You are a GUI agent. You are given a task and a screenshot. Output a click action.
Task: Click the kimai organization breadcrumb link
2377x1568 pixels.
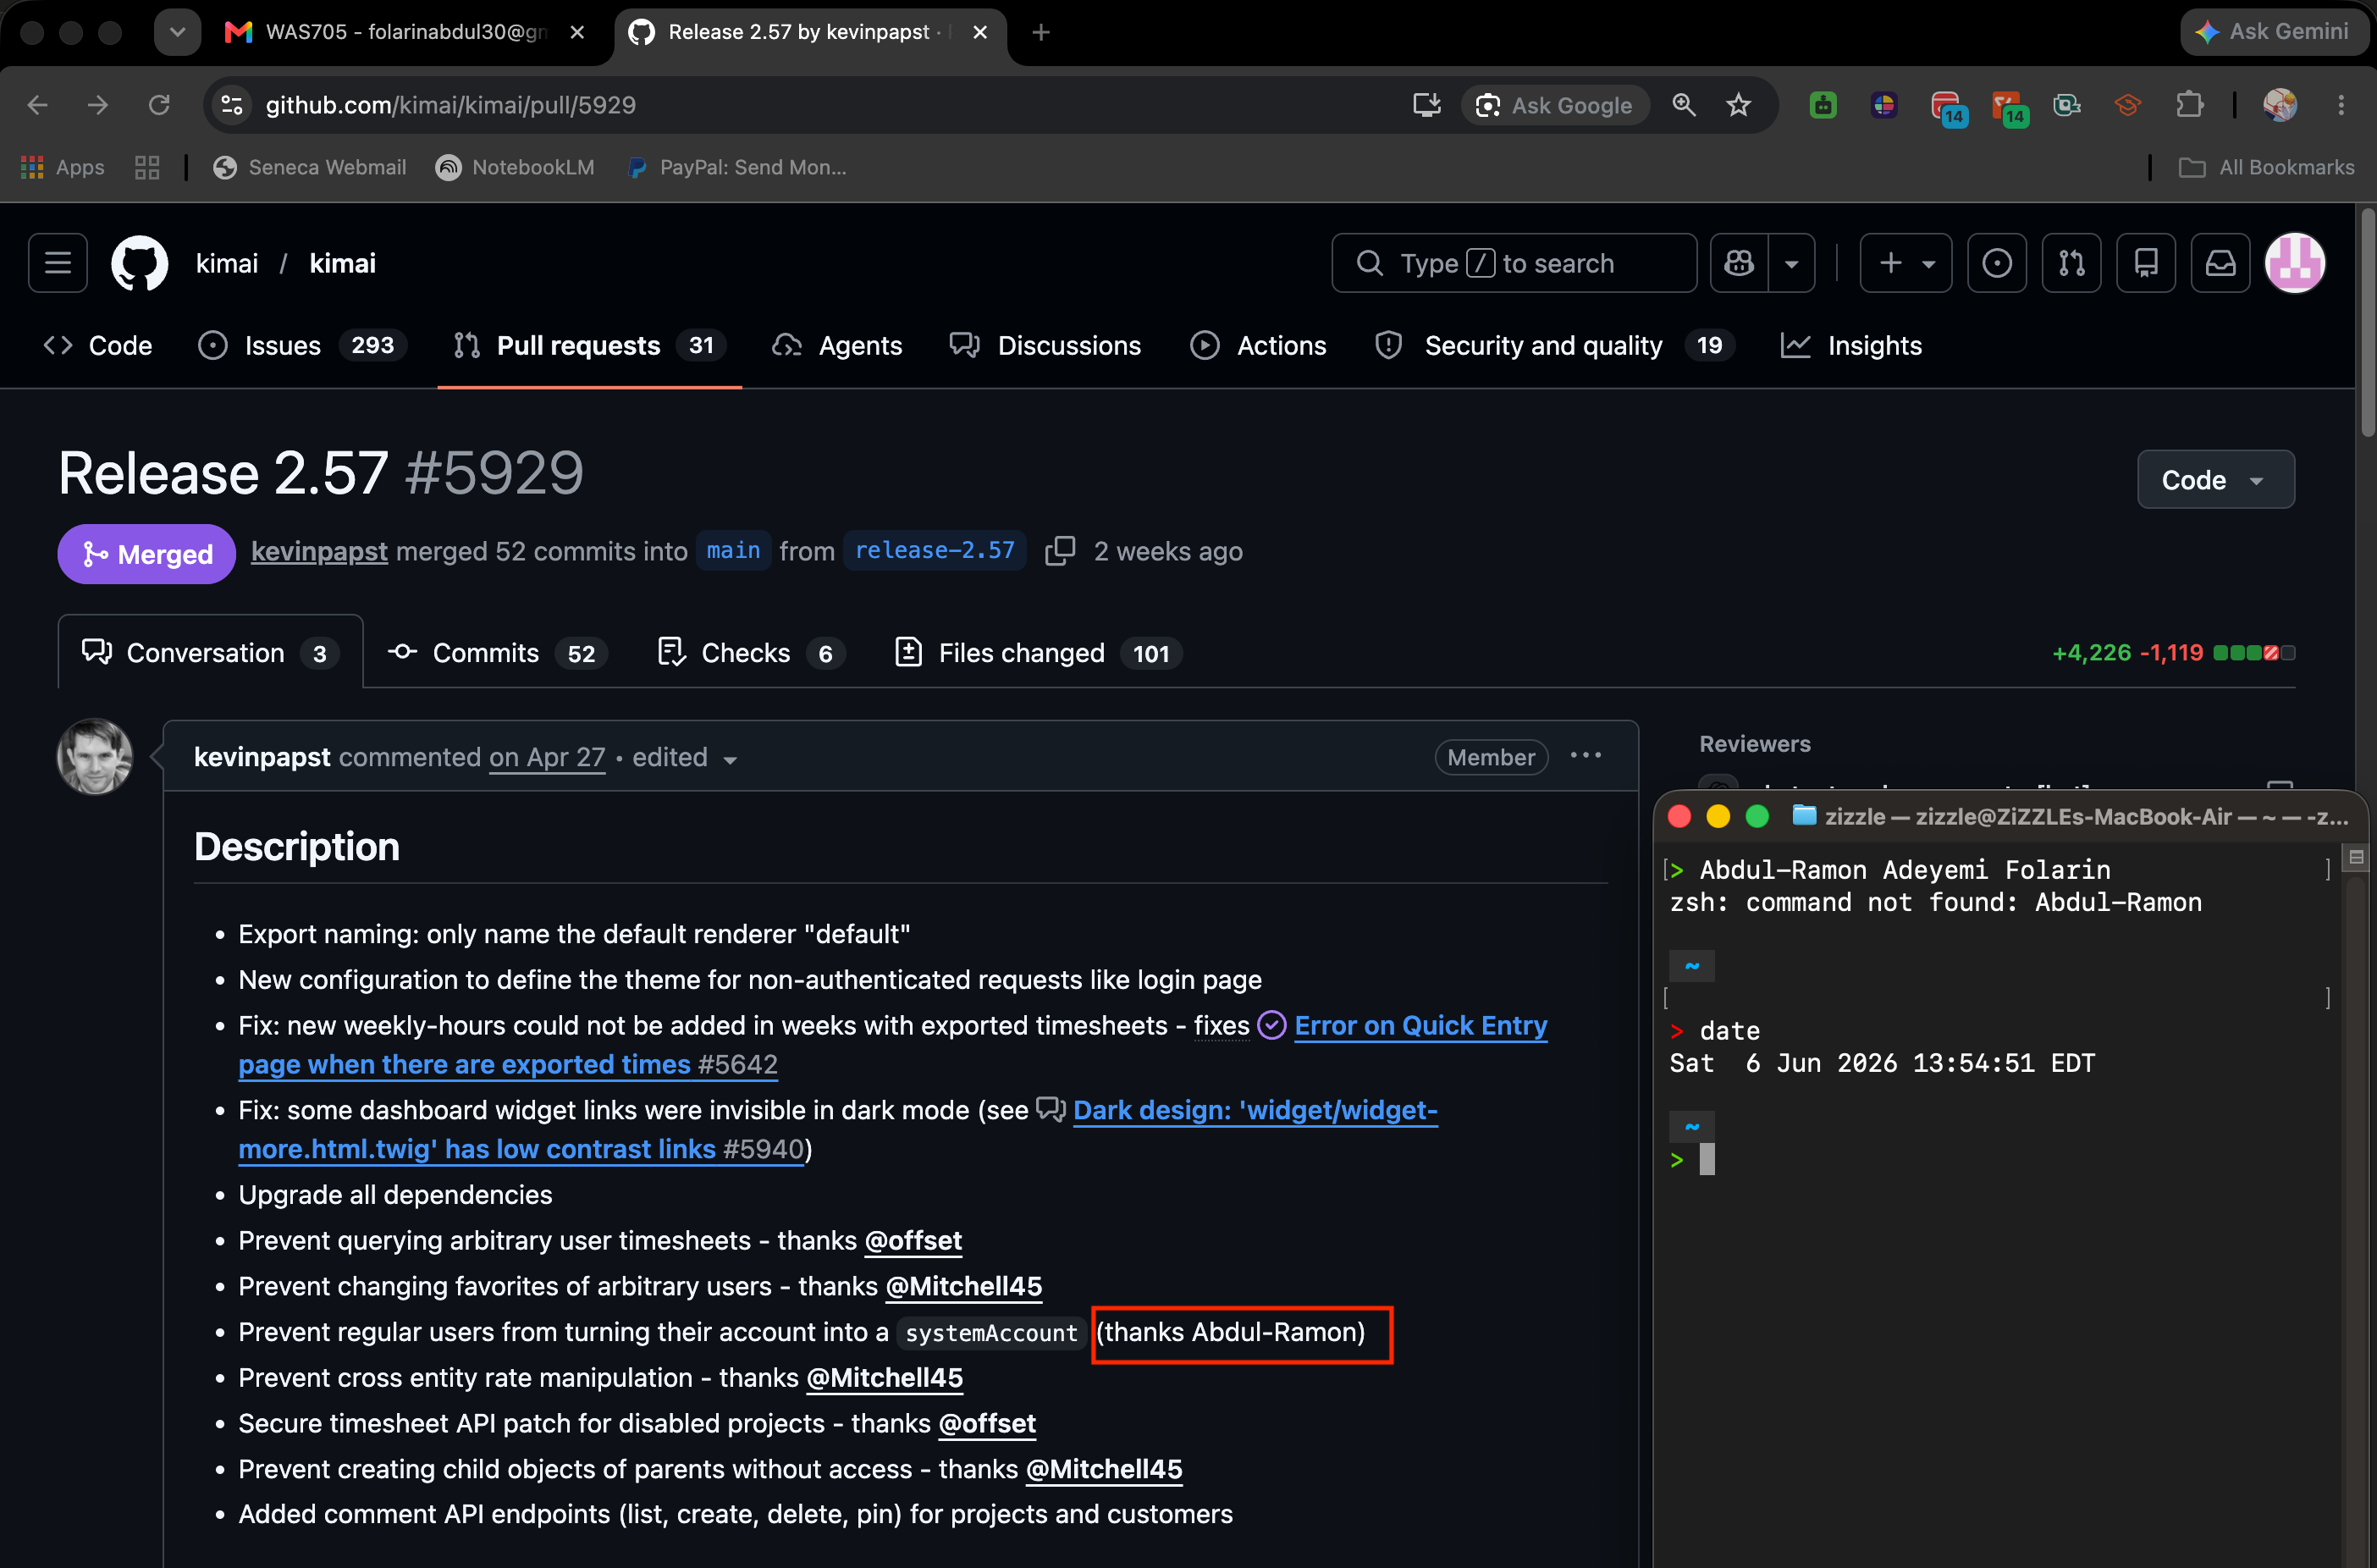click(227, 264)
